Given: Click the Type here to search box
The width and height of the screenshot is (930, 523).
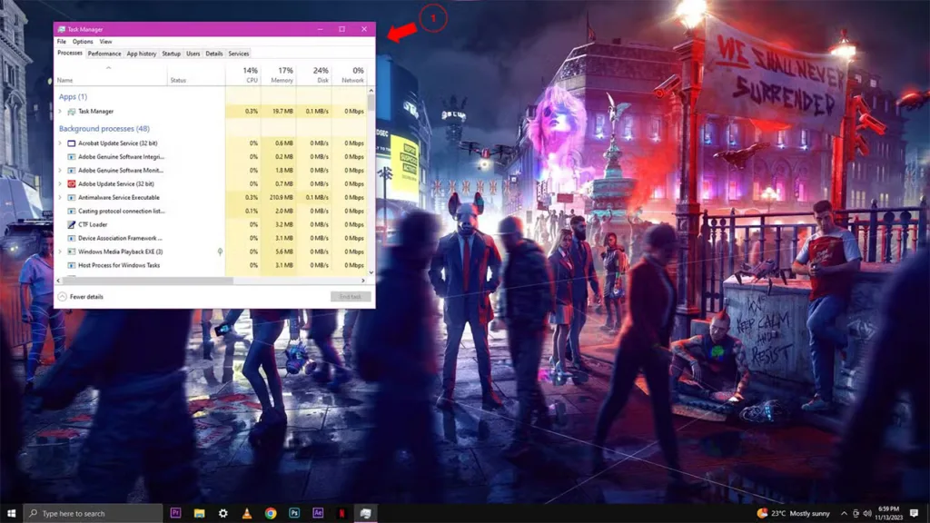Looking at the screenshot, I should coord(94,513).
